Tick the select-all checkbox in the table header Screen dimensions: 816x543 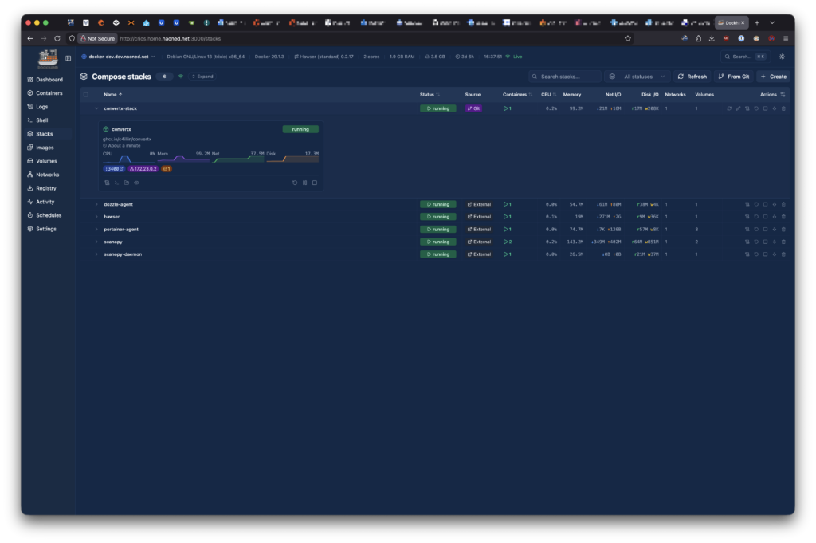coord(86,94)
